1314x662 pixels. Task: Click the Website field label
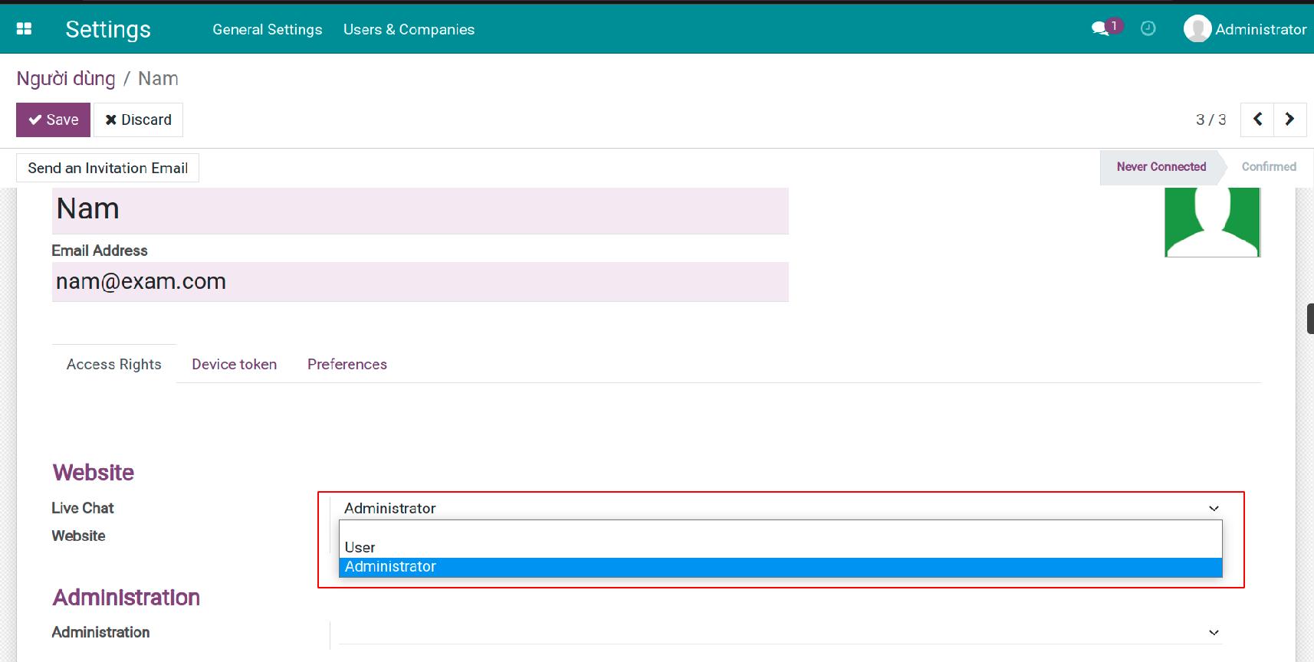tap(78, 536)
